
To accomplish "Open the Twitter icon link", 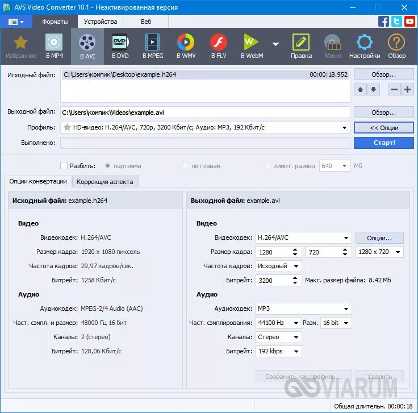I will click(x=396, y=22).
